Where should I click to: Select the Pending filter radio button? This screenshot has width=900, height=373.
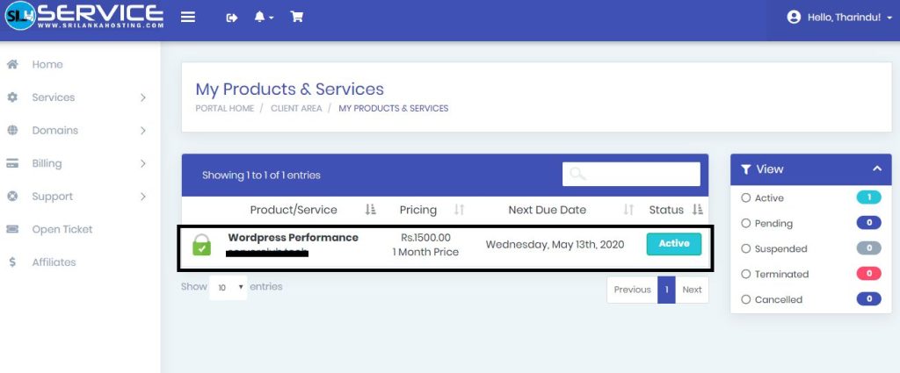pos(746,224)
